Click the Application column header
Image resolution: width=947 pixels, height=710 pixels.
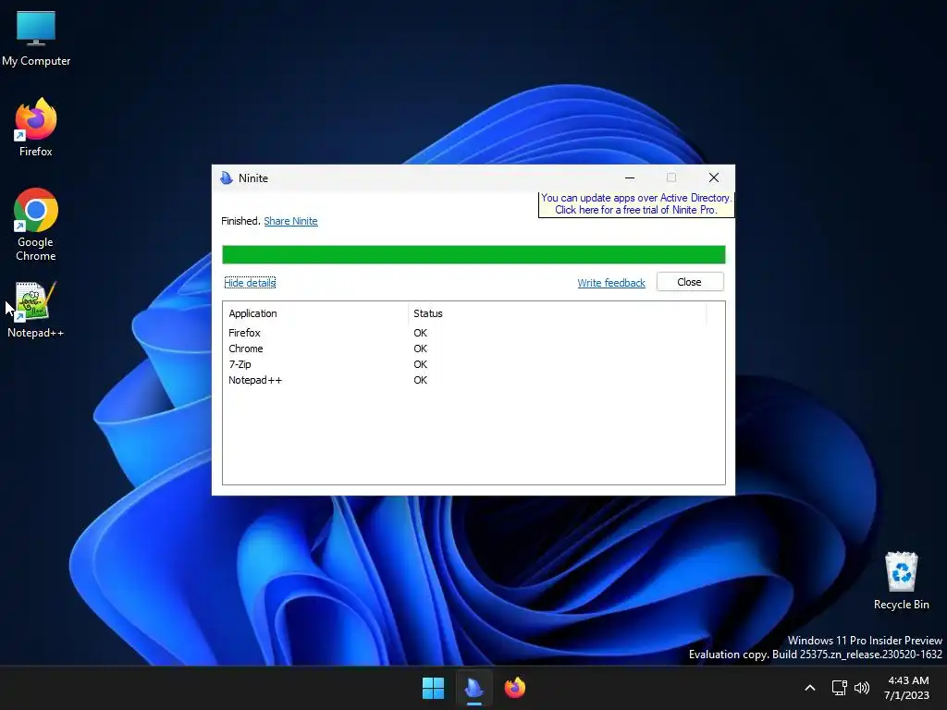[315, 313]
